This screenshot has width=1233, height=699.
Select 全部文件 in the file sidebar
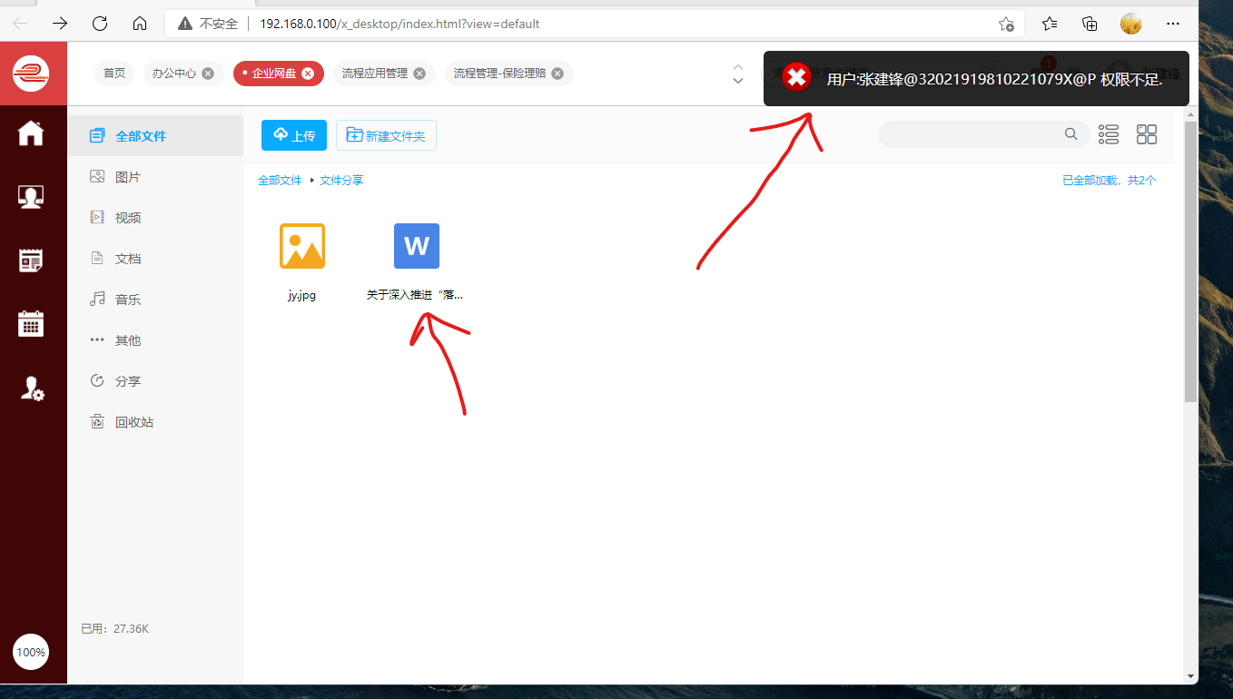click(x=155, y=136)
